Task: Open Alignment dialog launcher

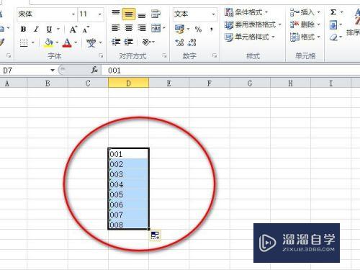Action: (164, 55)
